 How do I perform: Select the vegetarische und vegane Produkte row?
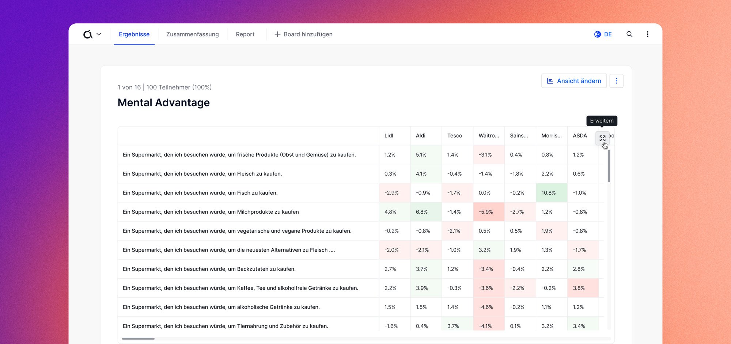[249, 231]
